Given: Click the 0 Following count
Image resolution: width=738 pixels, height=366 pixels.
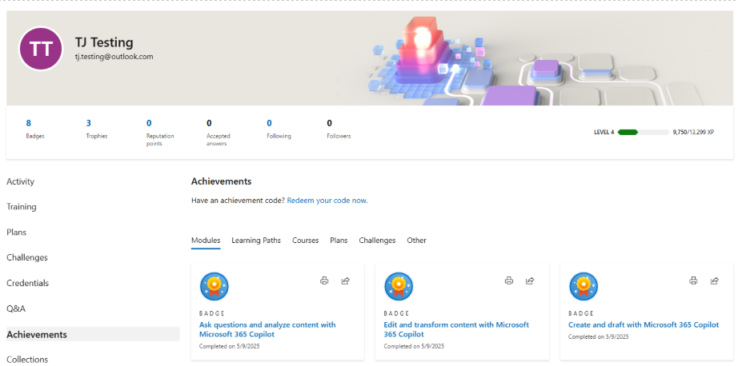Looking at the screenshot, I should 269,123.
